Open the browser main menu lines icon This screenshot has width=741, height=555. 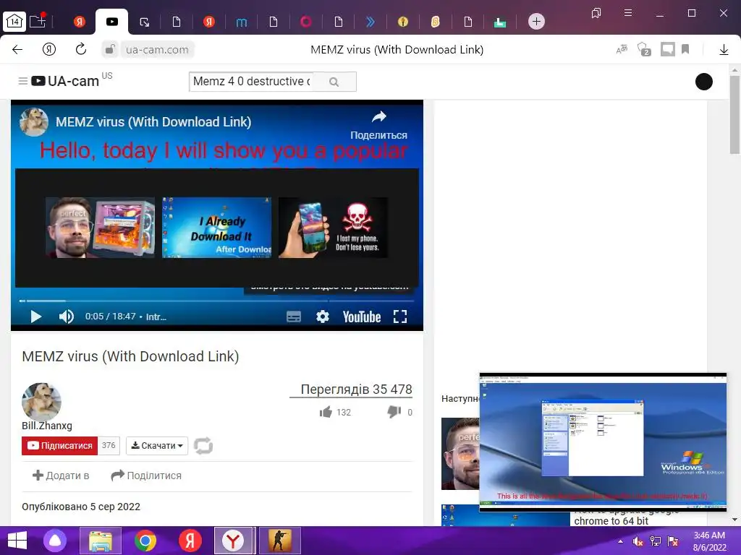(x=628, y=13)
